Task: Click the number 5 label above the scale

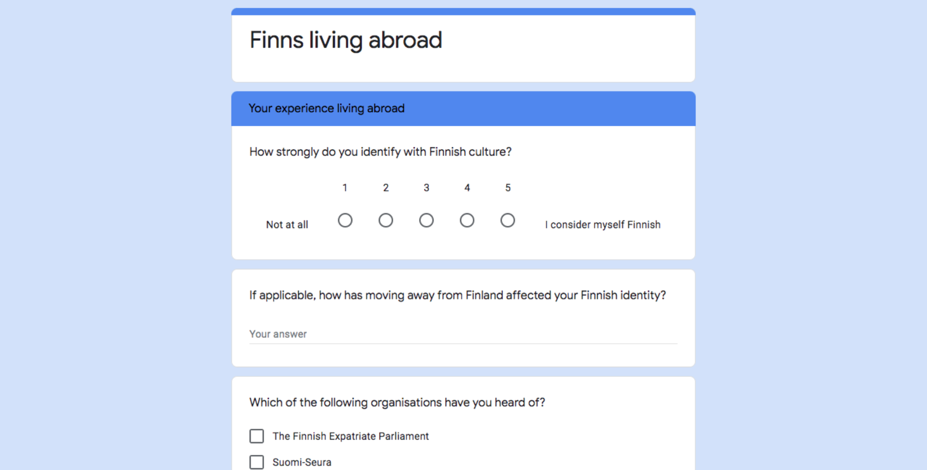Action: point(508,188)
